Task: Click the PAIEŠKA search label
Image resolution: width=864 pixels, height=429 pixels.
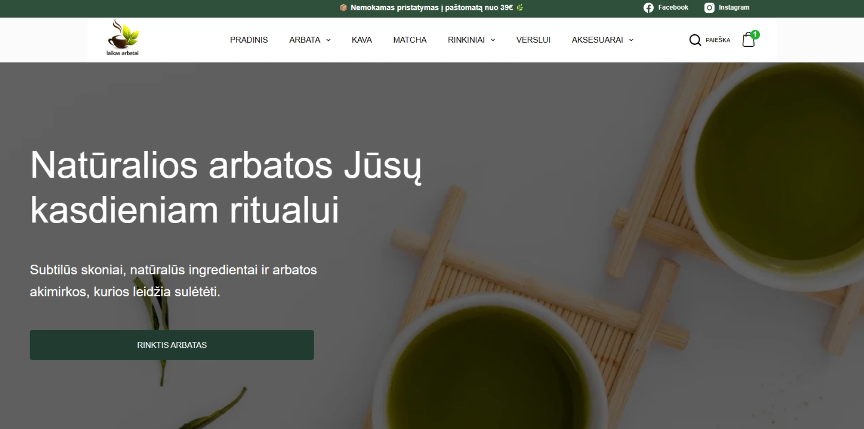Action: (x=717, y=40)
